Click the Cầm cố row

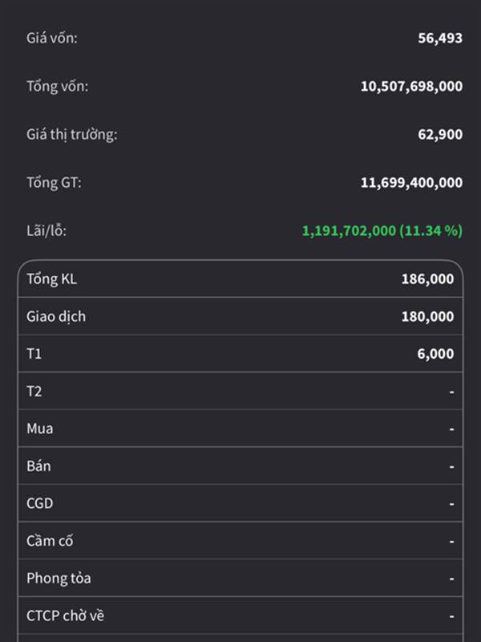pyautogui.click(x=240, y=540)
